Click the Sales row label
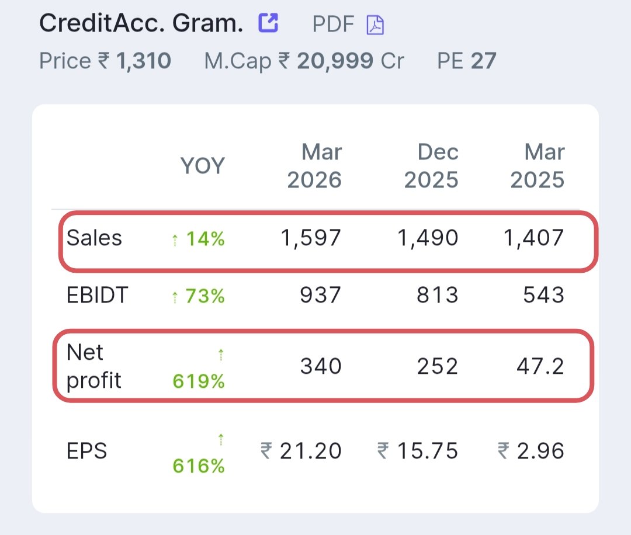The height and width of the screenshot is (535, 631). pyautogui.click(x=94, y=238)
